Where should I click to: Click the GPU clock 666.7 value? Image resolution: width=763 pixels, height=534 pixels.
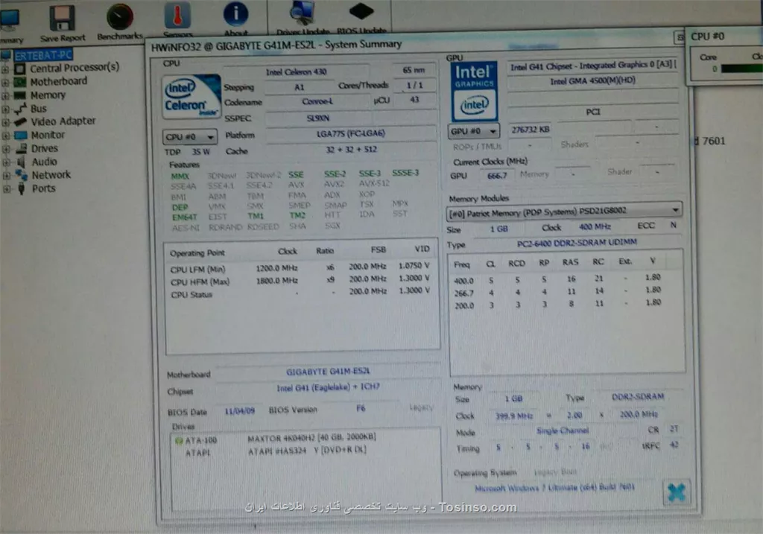point(496,176)
